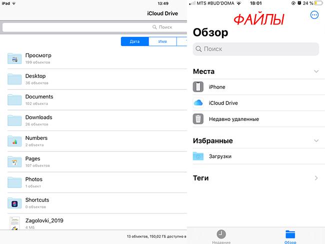Open the Zagolovki_2019 file thumbnail
The height and width of the screenshot is (244, 325).
14,223
